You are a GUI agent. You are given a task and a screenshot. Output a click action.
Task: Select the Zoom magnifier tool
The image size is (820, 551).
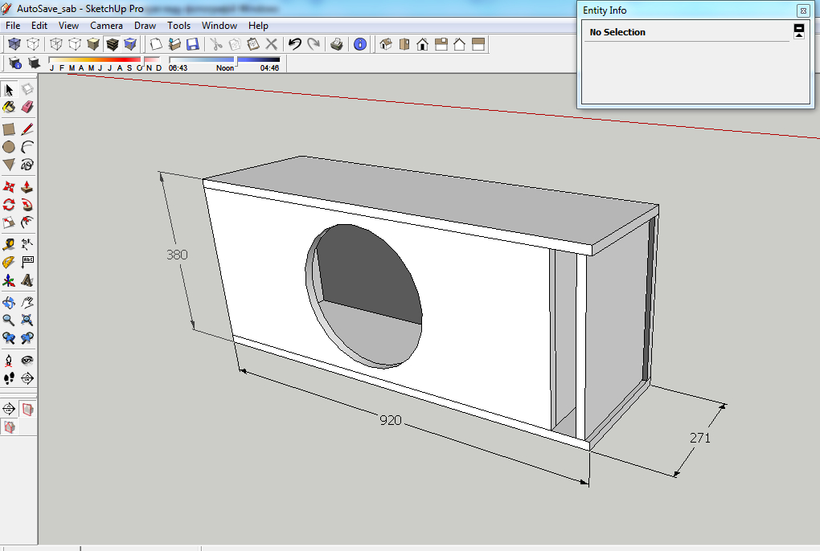coord(9,320)
